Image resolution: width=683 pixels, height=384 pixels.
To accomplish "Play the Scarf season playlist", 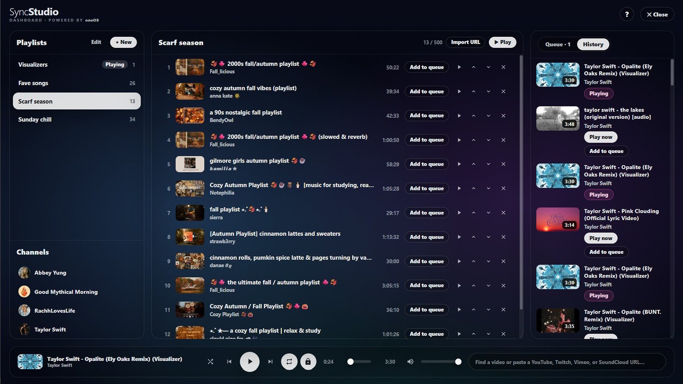I will tap(502, 42).
